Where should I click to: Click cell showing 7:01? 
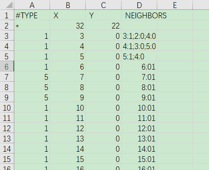click(x=139, y=77)
